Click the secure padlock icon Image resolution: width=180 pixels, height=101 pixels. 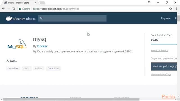20,9
